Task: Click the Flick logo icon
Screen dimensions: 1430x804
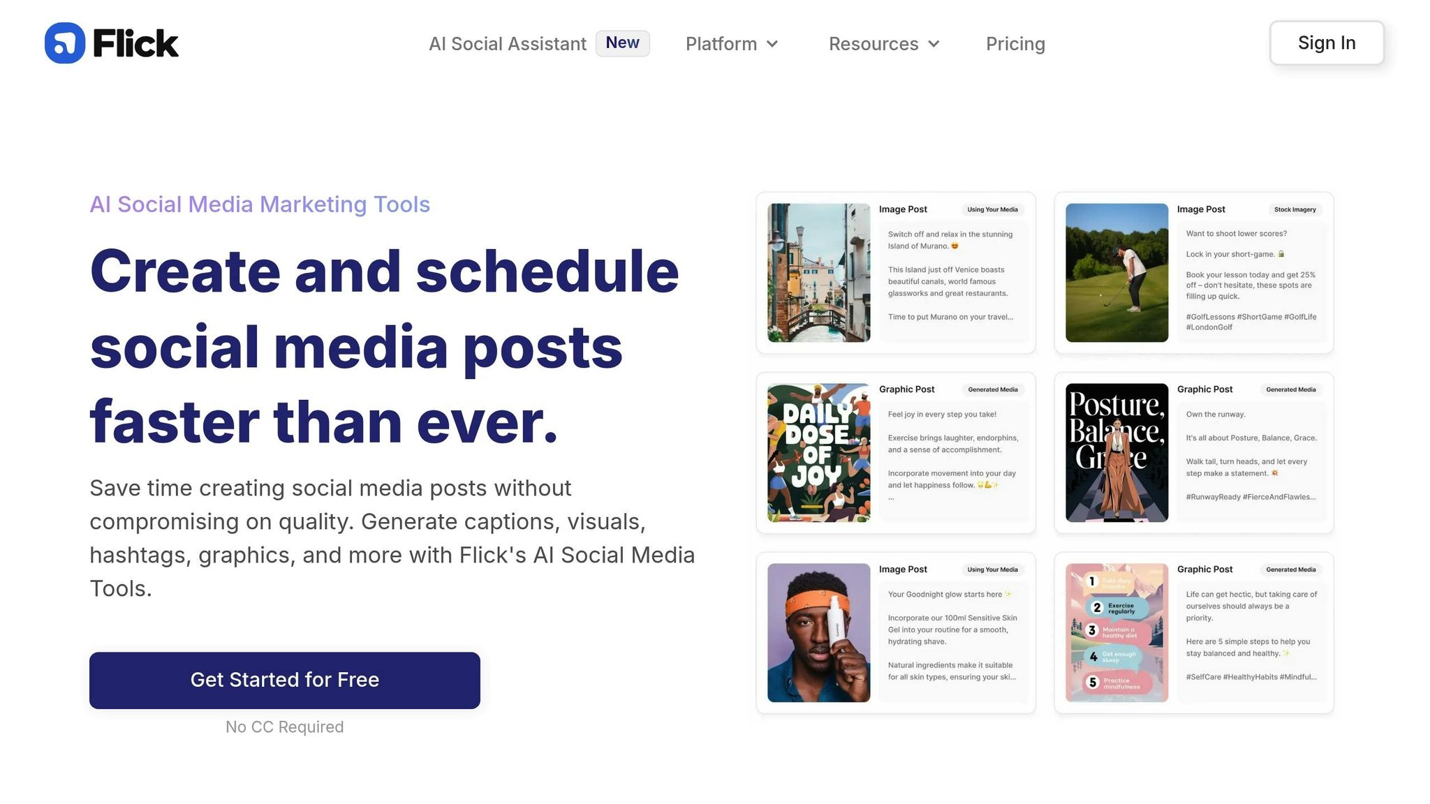Action: (64, 43)
